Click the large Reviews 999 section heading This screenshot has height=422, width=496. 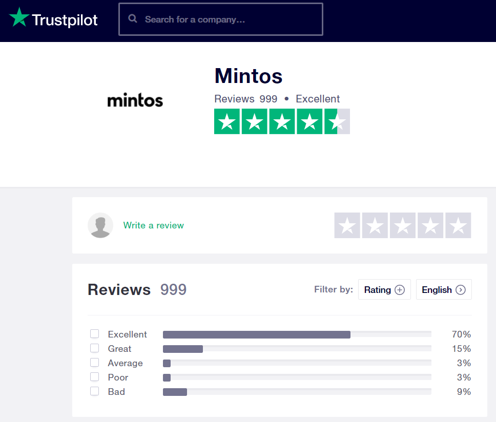click(x=137, y=289)
